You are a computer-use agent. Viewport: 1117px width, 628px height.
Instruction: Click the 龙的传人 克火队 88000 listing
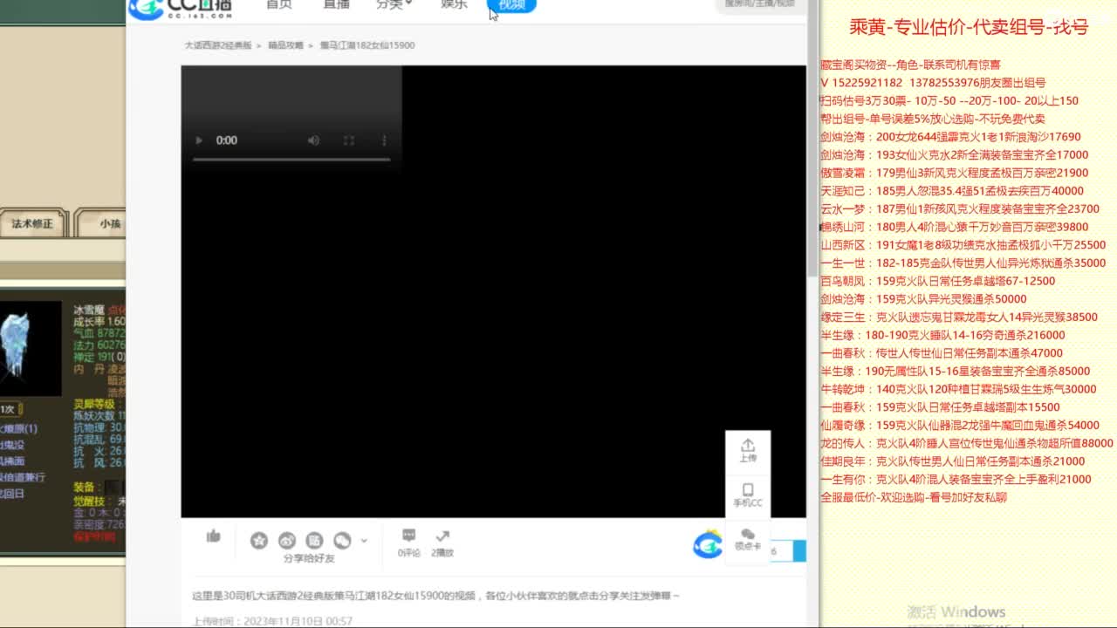[x=967, y=443]
